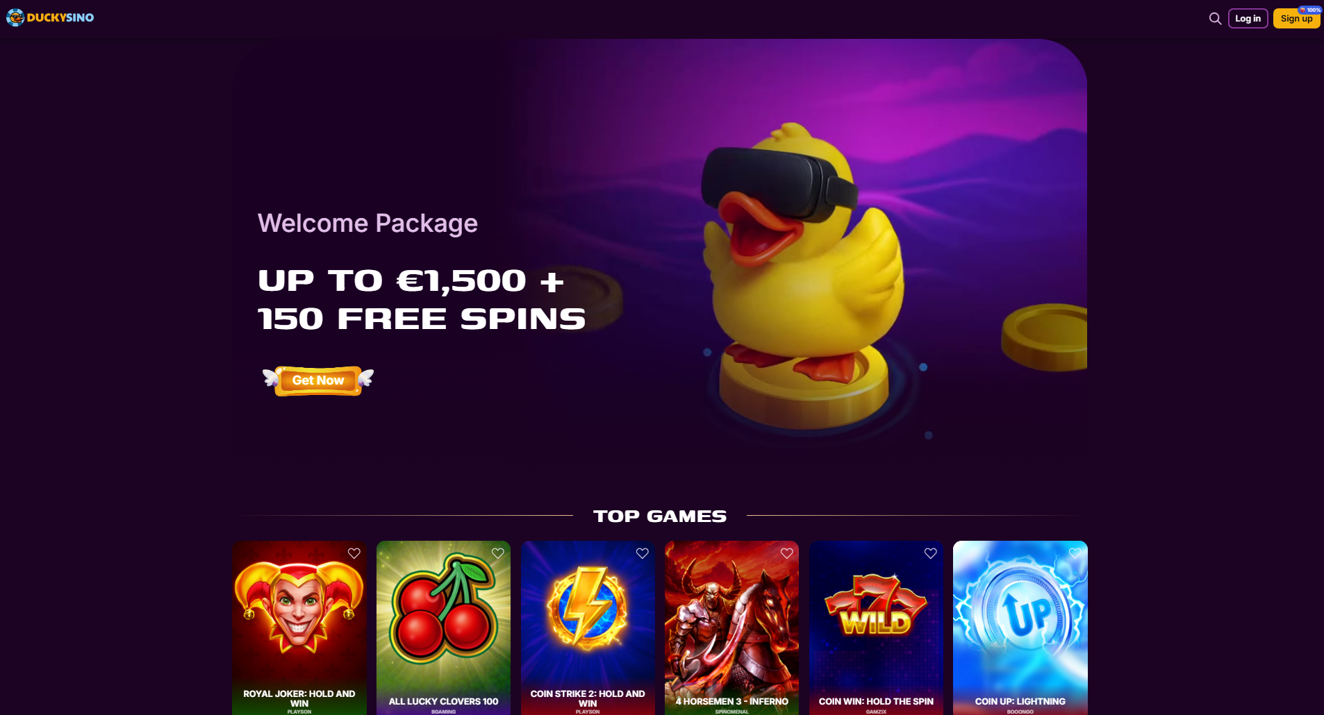Open Coin Win: Hold the Spin thumbnail
1324x715 pixels.
click(x=876, y=628)
